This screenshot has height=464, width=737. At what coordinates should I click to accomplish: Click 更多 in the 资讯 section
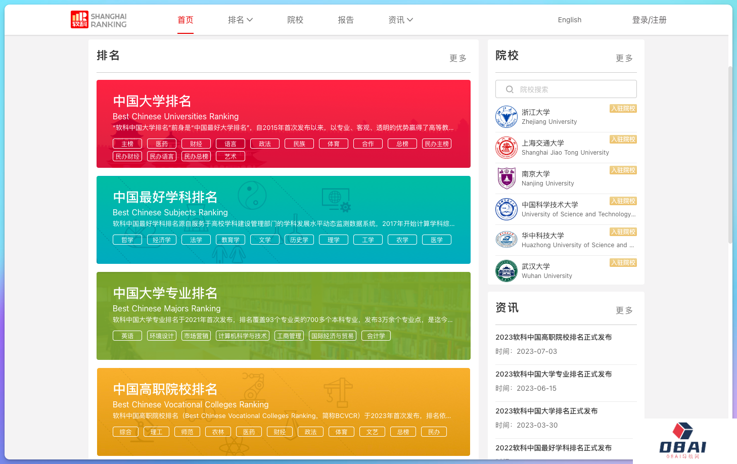point(624,310)
